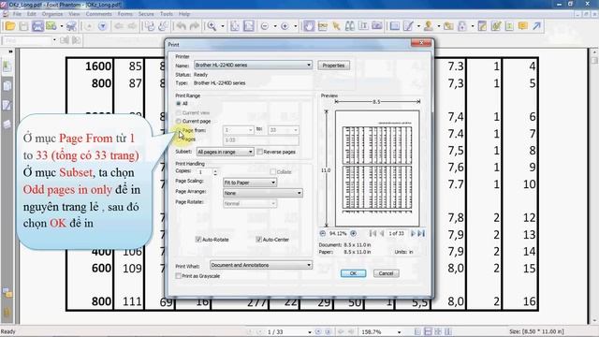
Task: Select the All print range radio
Action: point(178,104)
